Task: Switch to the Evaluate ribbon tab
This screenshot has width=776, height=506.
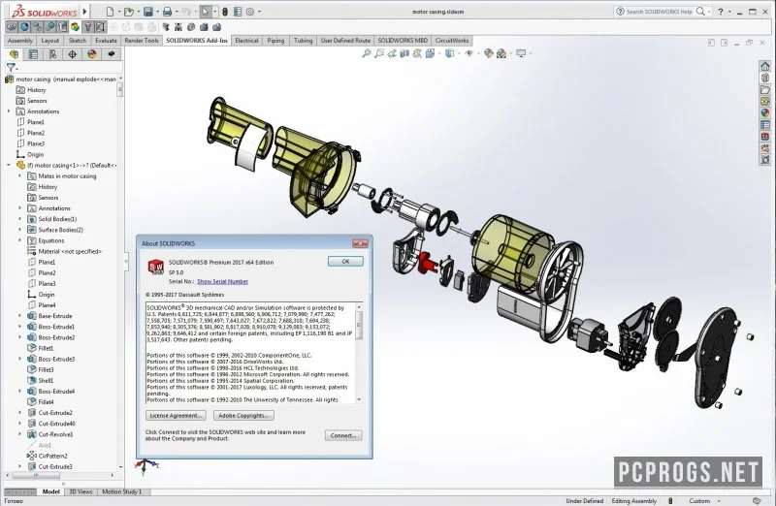Action: pyautogui.click(x=106, y=41)
